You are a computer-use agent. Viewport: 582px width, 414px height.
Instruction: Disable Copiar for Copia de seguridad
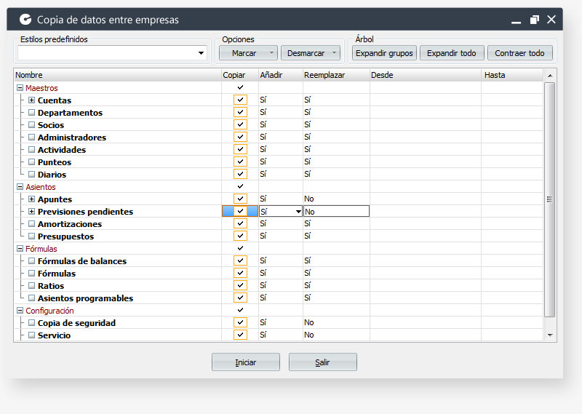tap(241, 323)
